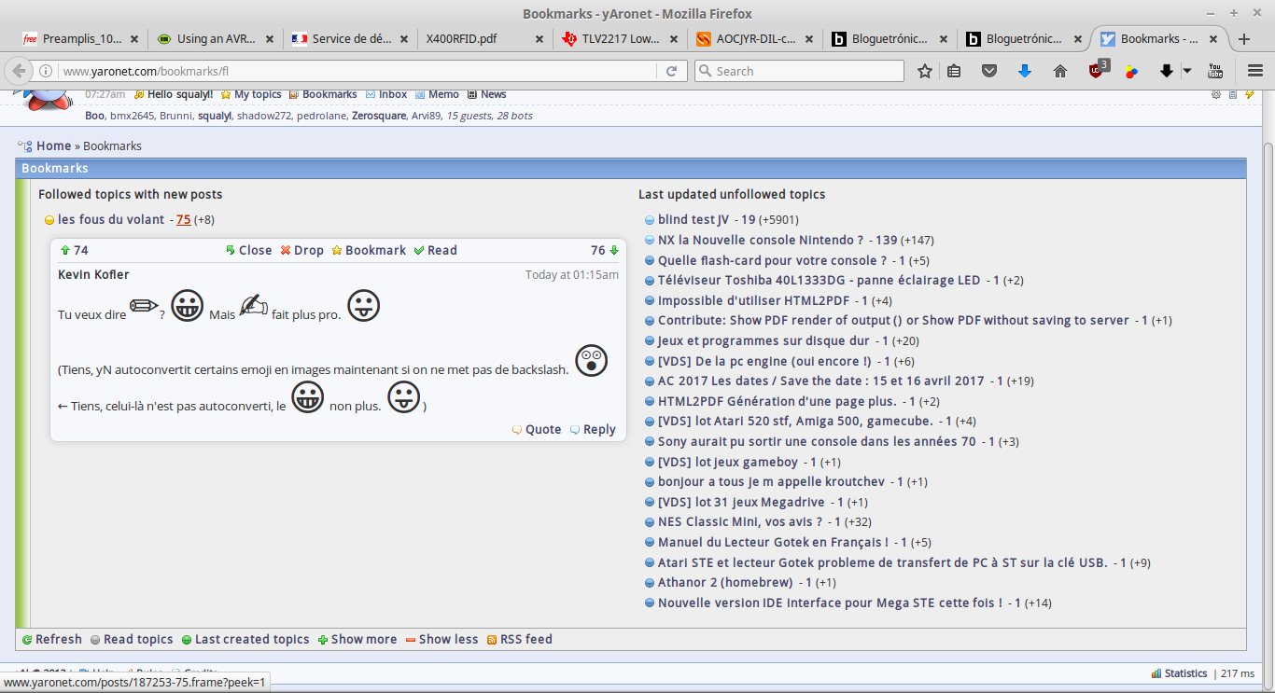Expand the list with Show more
This screenshot has width=1275, height=693.
pyautogui.click(x=357, y=639)
